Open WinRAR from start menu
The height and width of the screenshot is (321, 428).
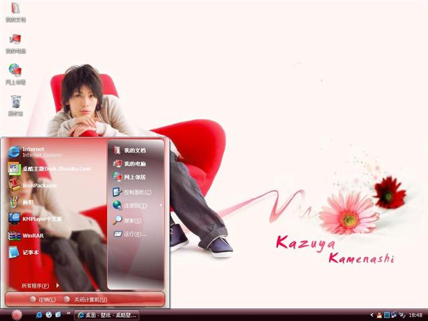coord(25,235)
